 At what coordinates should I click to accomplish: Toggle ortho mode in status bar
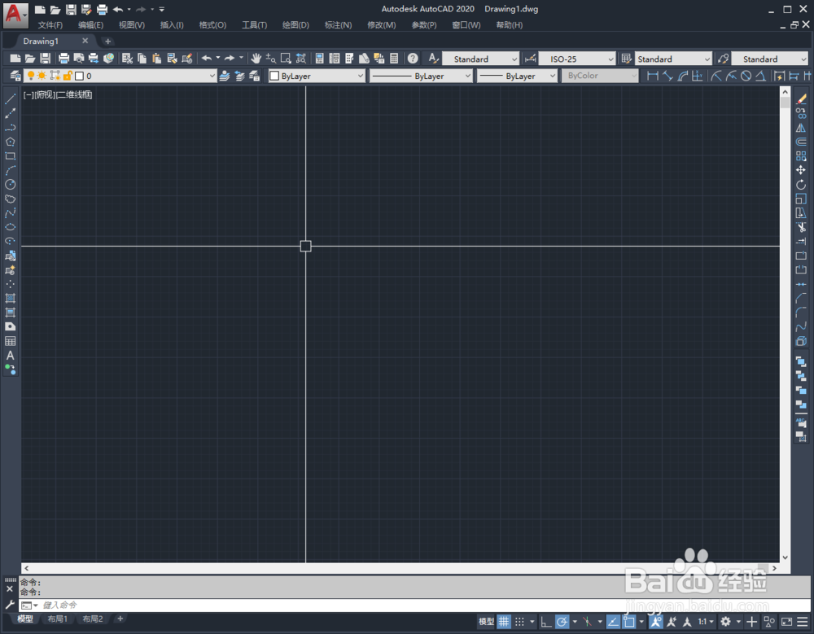(x=545, y=622)
